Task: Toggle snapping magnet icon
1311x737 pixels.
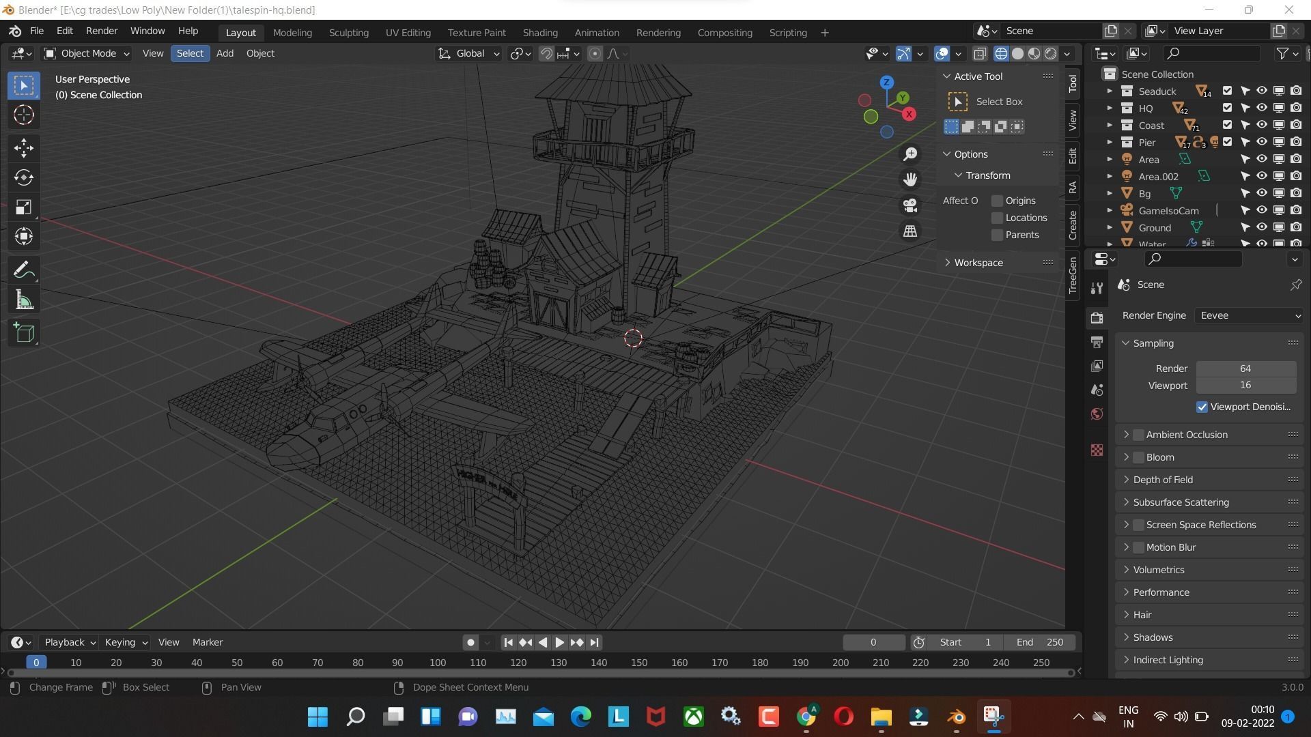Action: pos(546,53)
